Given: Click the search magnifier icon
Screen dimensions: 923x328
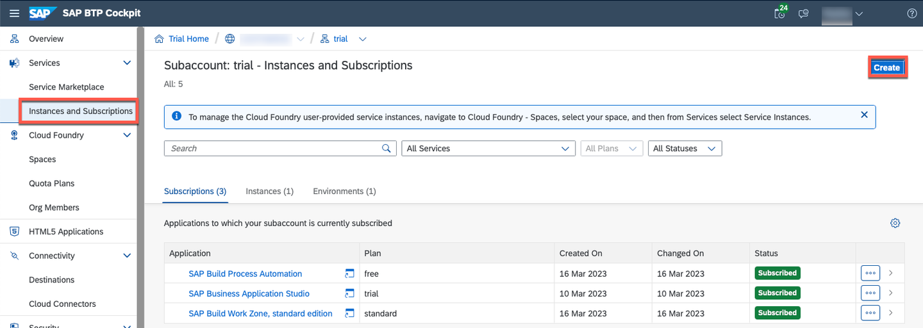Looking at the screenshot, I should (x=387, y=149).
